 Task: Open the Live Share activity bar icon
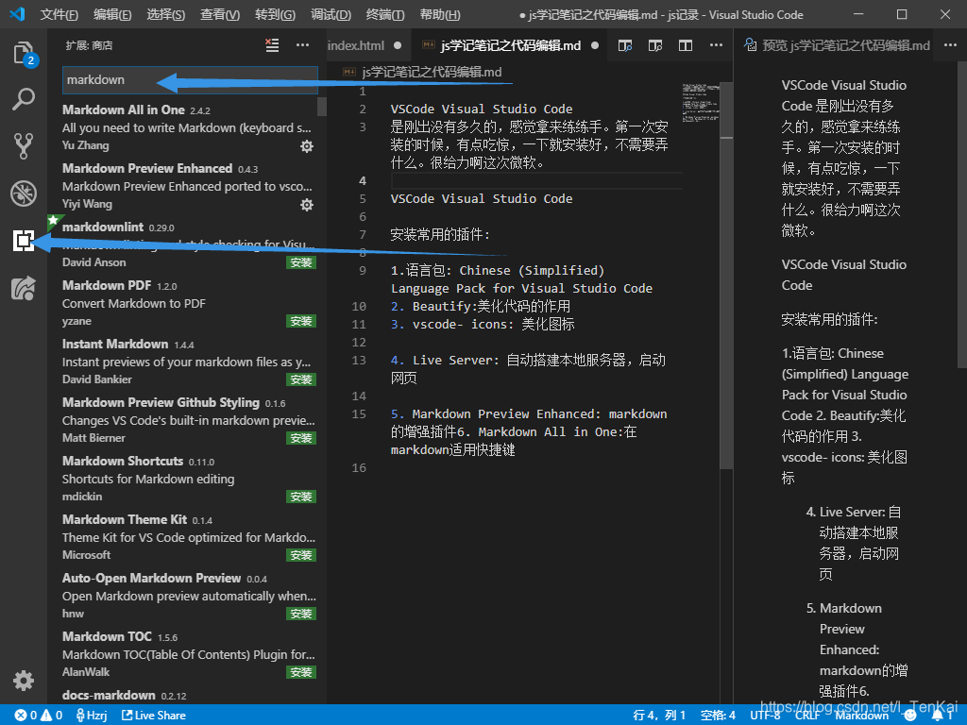coord(24,288)
